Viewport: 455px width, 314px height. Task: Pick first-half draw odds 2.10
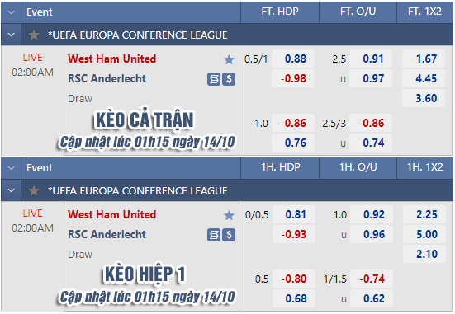(x=424, y=254)
